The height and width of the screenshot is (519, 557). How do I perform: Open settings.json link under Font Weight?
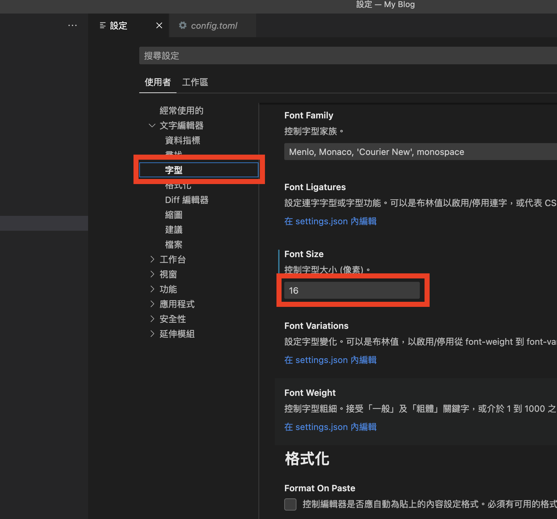click(330, 427)
